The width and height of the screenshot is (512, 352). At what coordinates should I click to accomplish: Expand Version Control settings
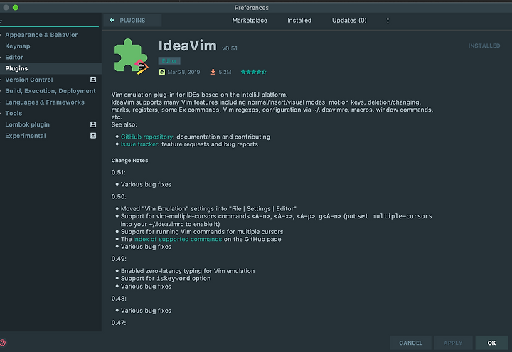[x=28, y=80]
